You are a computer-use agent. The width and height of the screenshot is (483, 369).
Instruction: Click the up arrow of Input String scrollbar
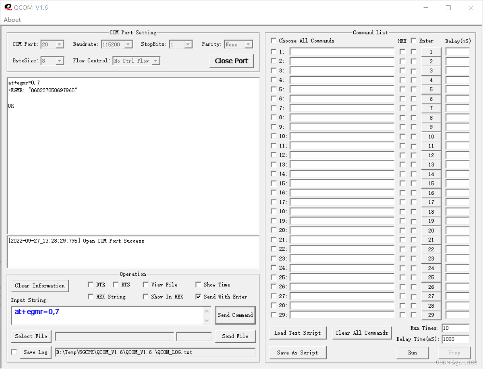coord(207,311)
